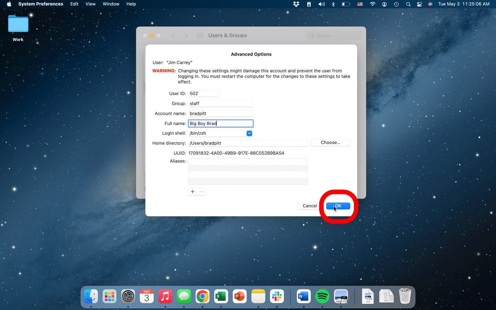496x310 pixels.
Task: Cancel the Advanced Options dialog
Action: pyautogui.click(x=309, y=206)
